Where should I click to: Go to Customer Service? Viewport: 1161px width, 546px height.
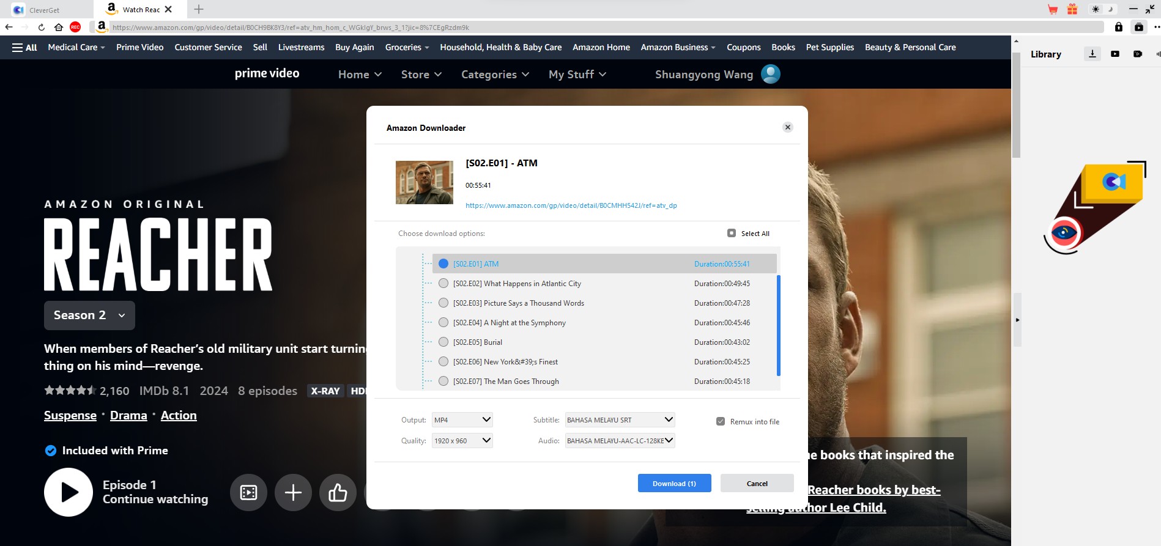point(208,47)
